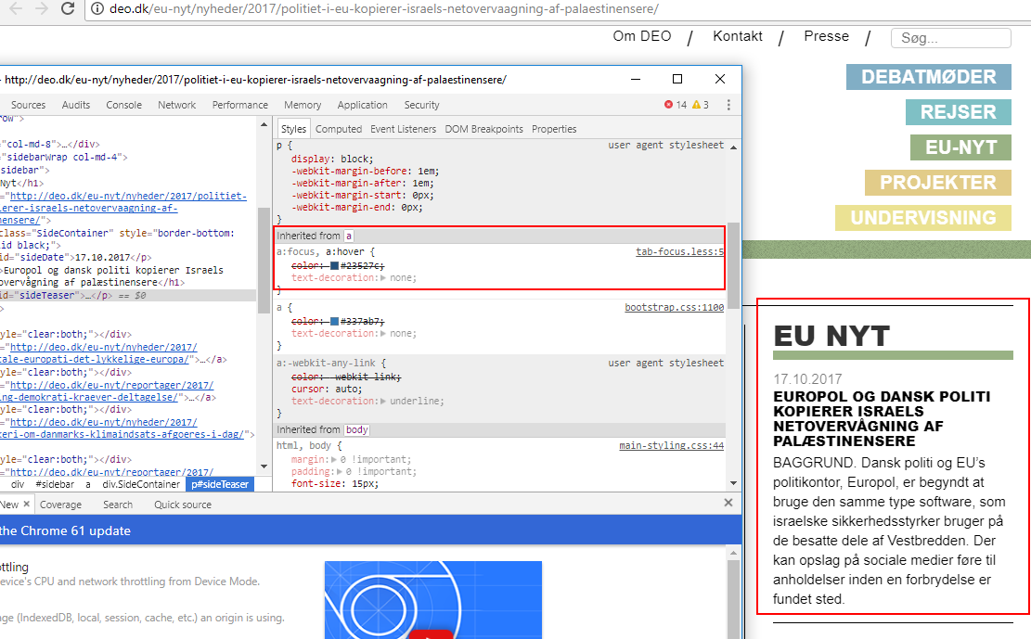Screen dimensions: 1031x639
Task: Switch to the Computed styles tab
Action: [x=339, y=130]
